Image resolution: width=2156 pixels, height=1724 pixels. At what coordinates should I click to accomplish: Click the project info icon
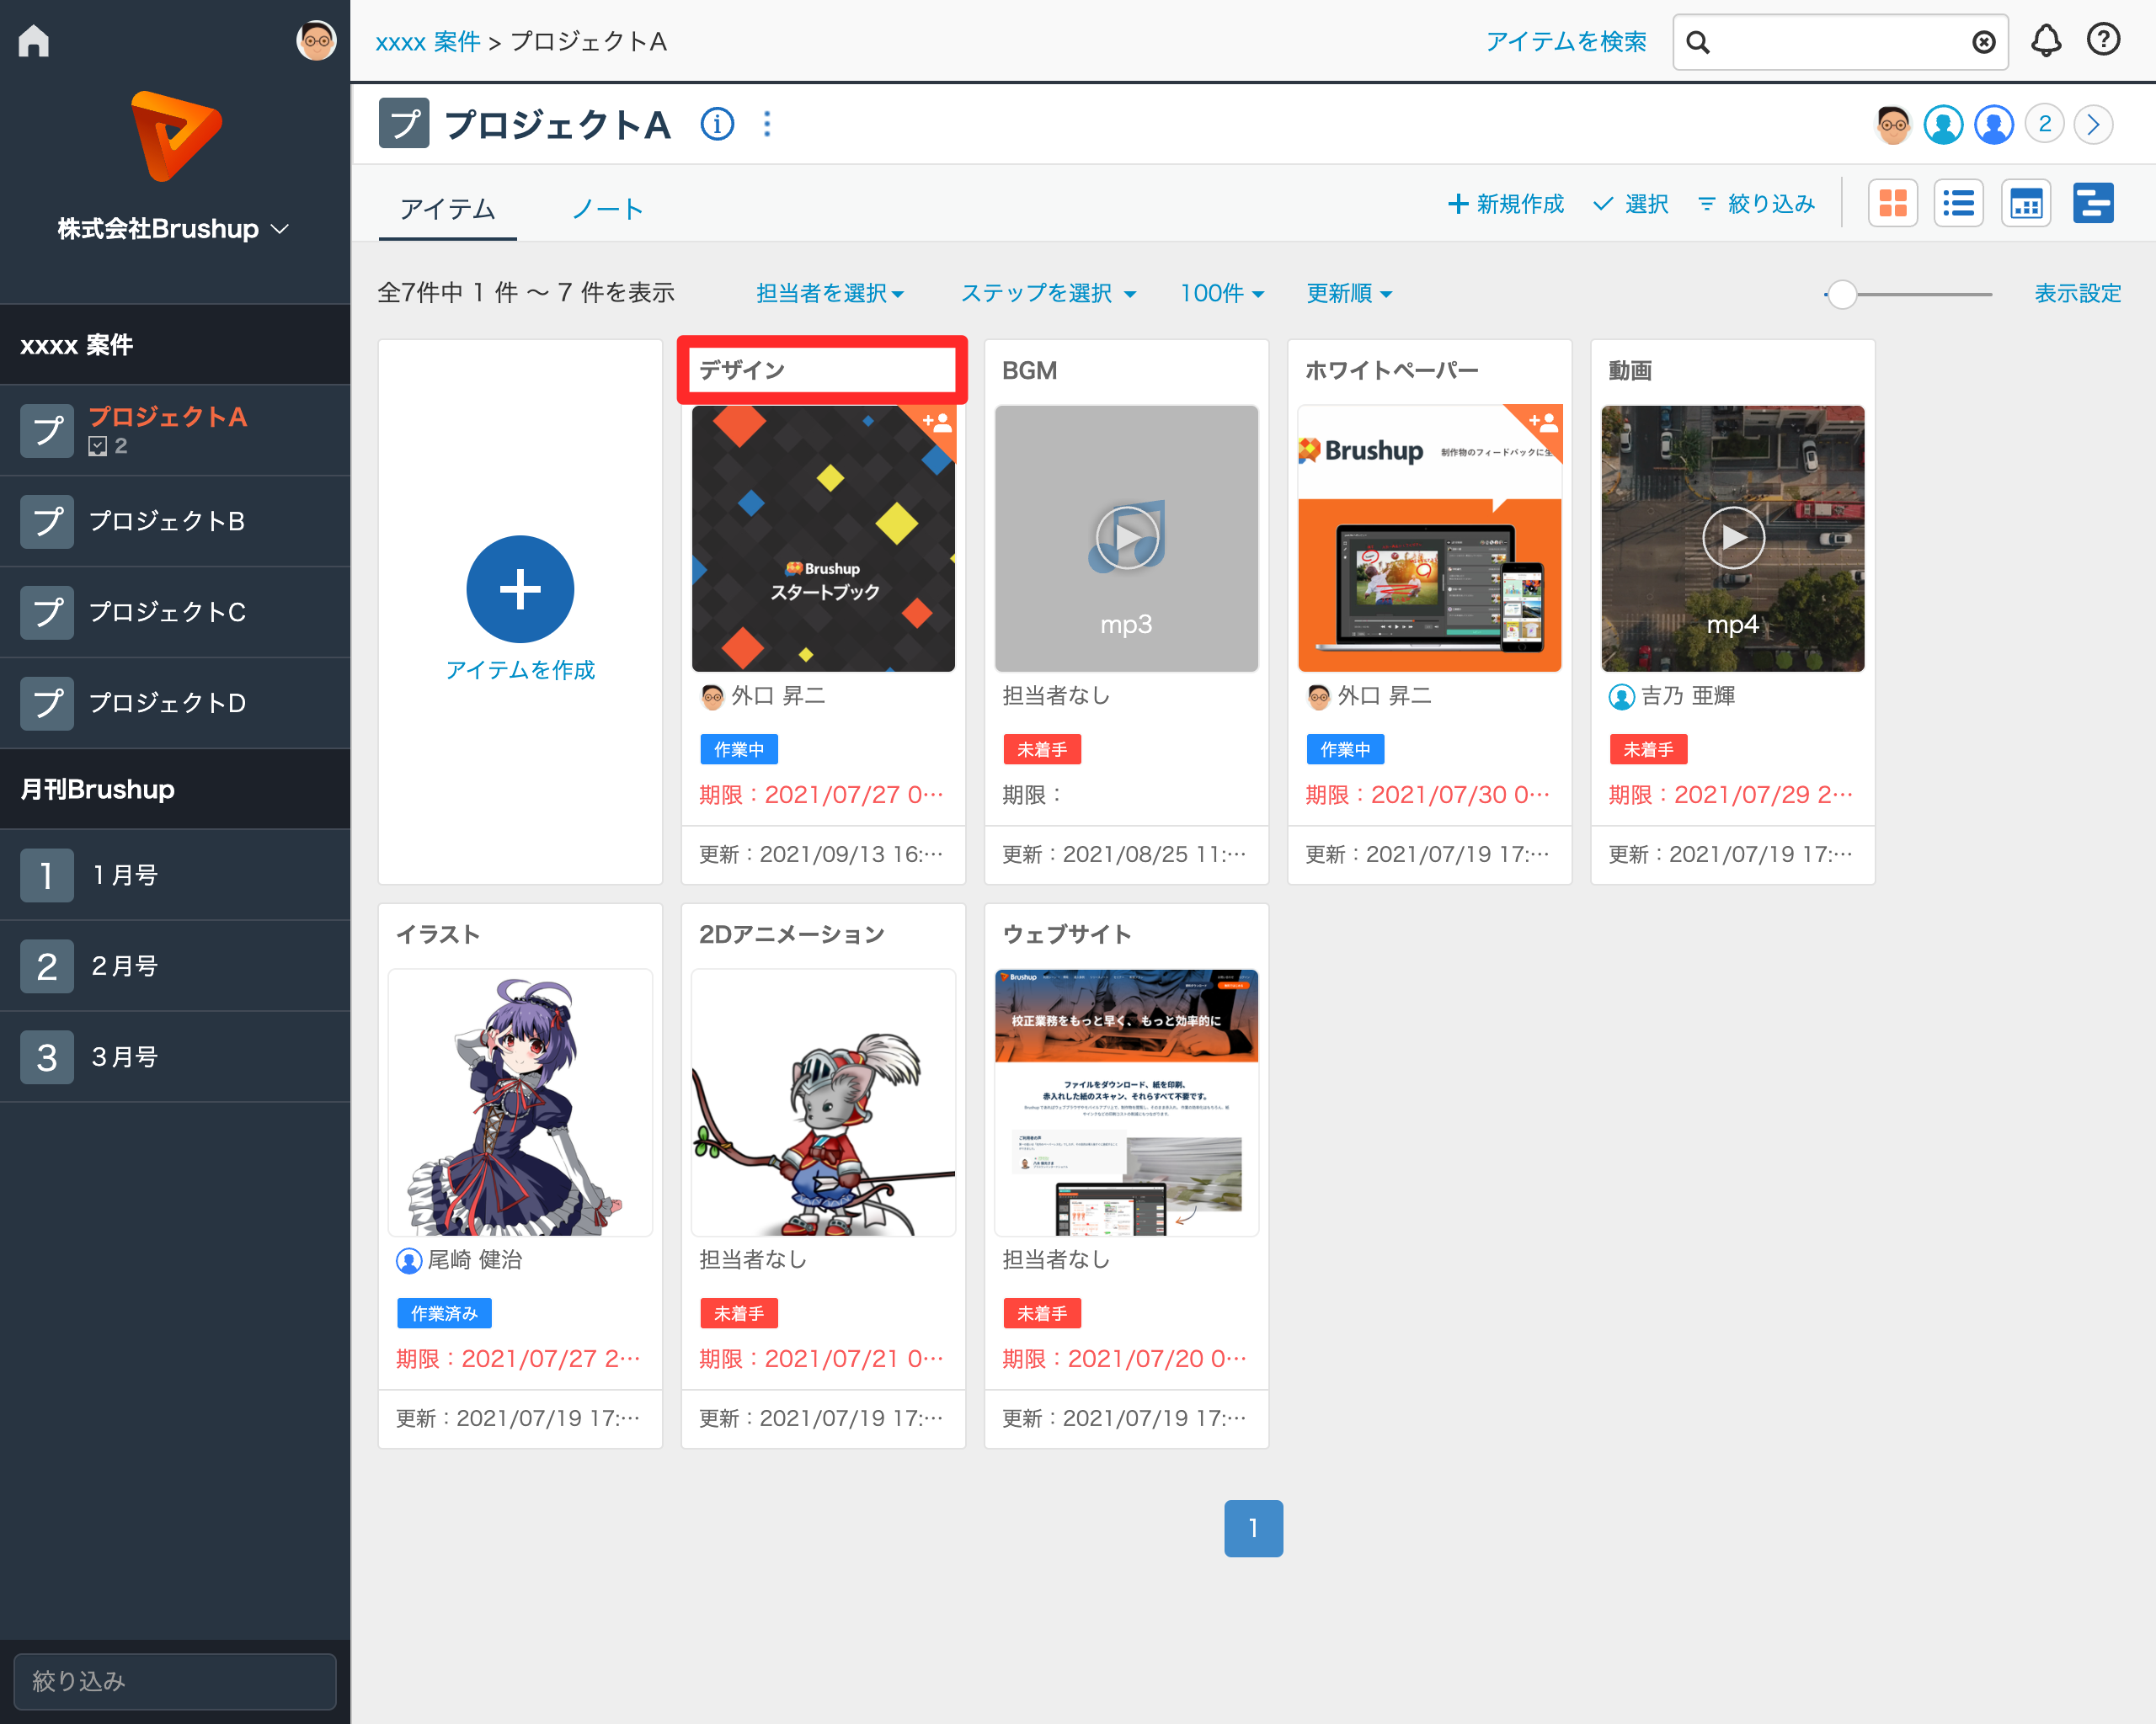(717, 125)
